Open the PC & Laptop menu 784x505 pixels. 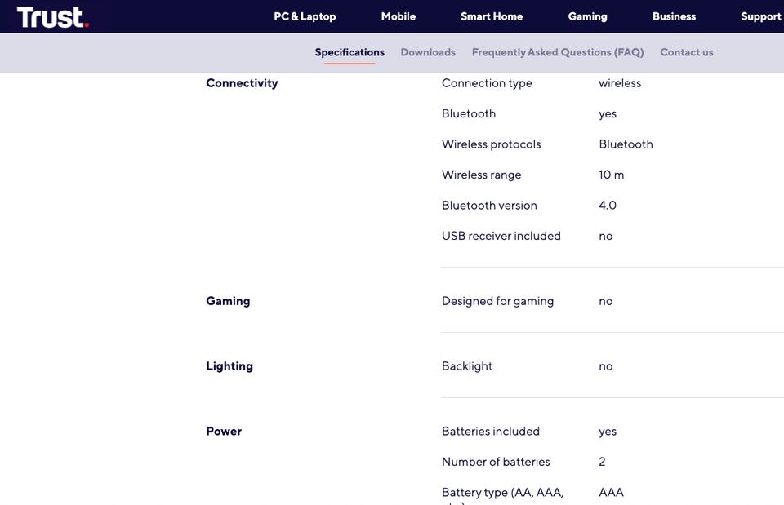pos(305,16)
